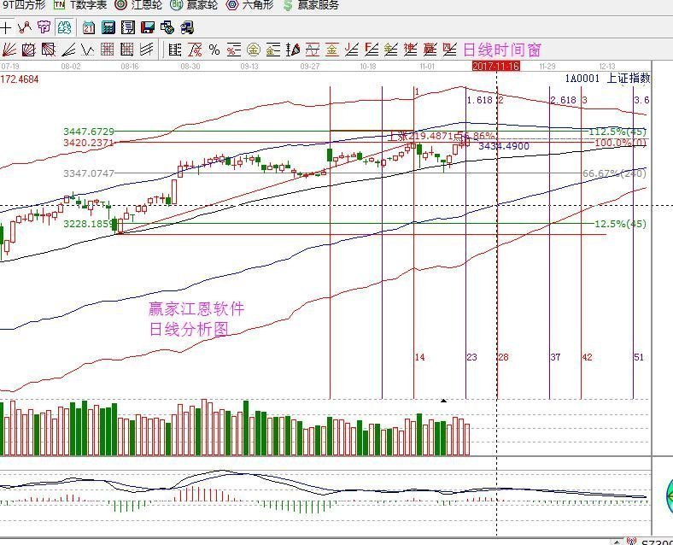Click the windows with globe icon
The width and height of the screenshot is (673, 545).
167,28
